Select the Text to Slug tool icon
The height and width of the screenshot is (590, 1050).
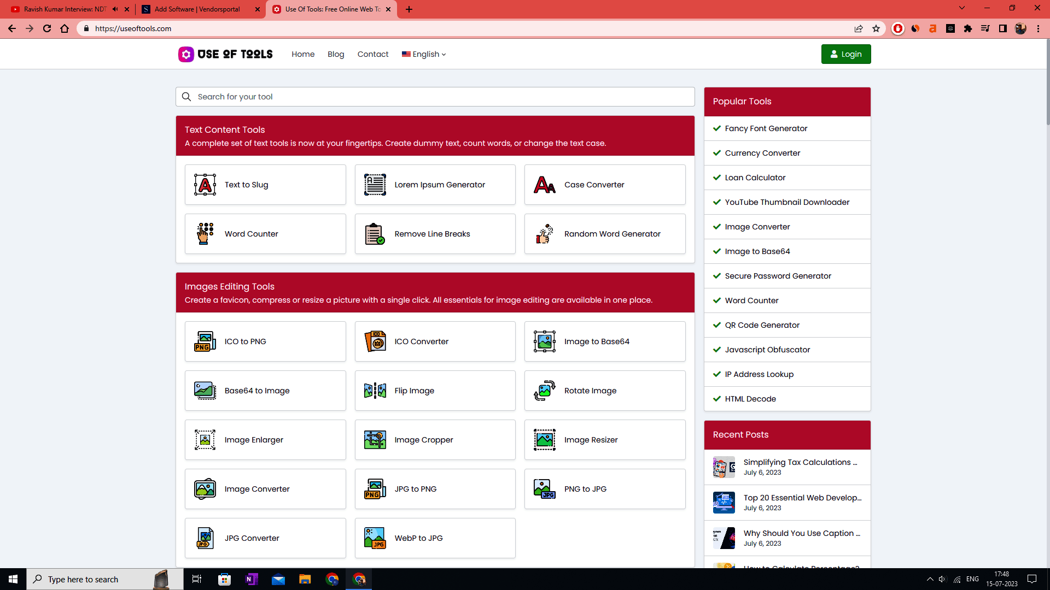tap(205, 185)
